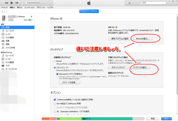Viewport: 178px width, 121px height.
Task: Open the 表示 menu
Action: pos(20,7)
